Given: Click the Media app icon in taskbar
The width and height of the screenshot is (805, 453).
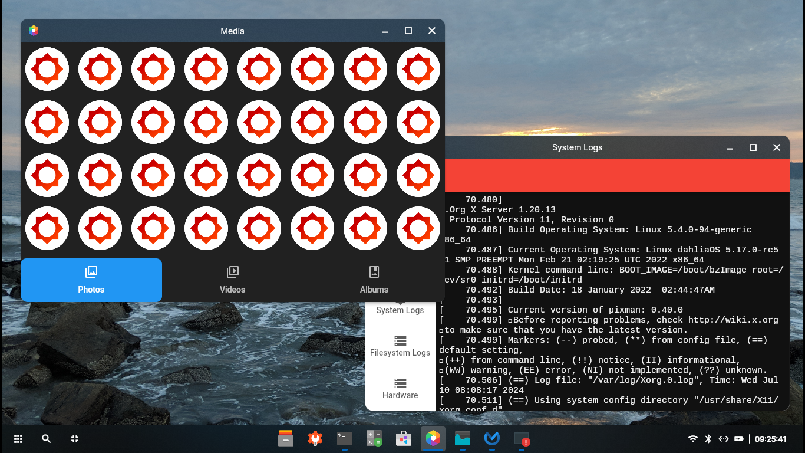Looking at the screenshot, I should 433,439.
